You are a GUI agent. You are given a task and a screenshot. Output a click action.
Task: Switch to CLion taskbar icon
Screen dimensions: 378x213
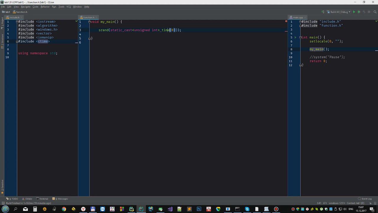(x=141, y=209)
